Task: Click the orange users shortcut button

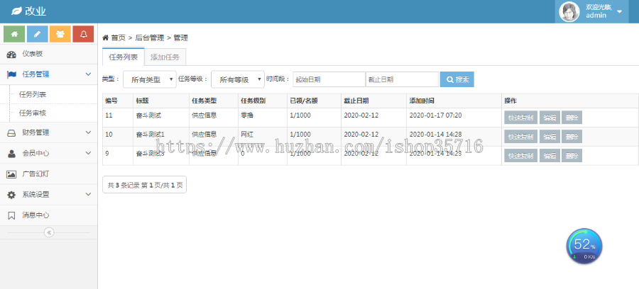Action: [x=60, y=33]
